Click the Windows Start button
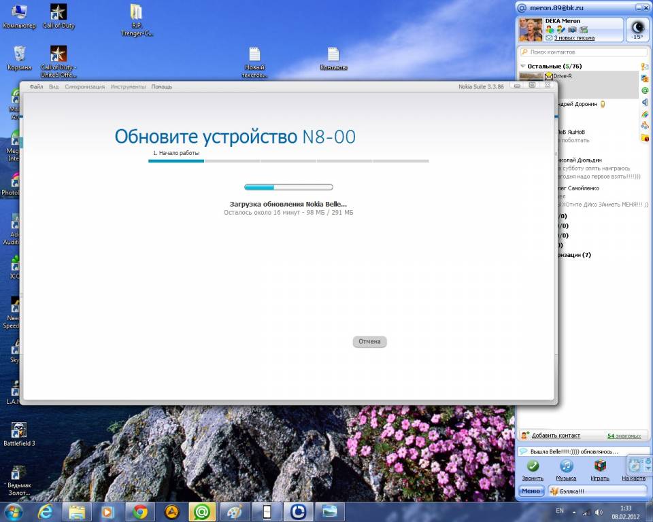The height and width of the screenshot is (522, 653). 14,512
